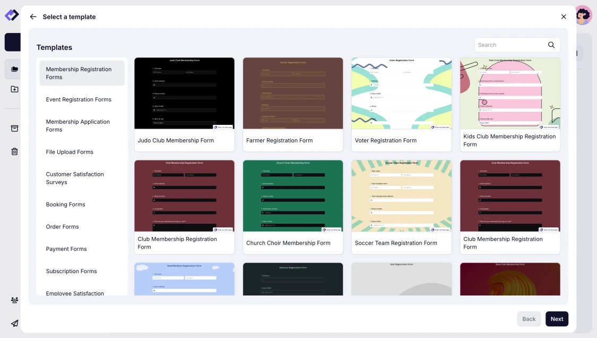
Task: Click the app logo in the top-left corner
Action: pyautogui.click(x=12, y=14)
